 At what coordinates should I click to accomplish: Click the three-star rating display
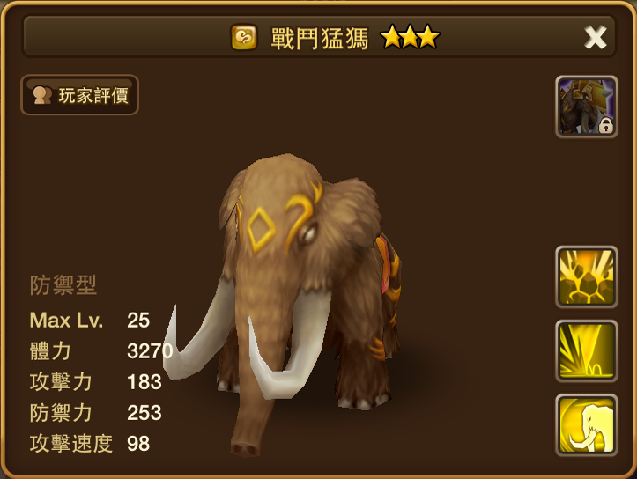(410, 37)
